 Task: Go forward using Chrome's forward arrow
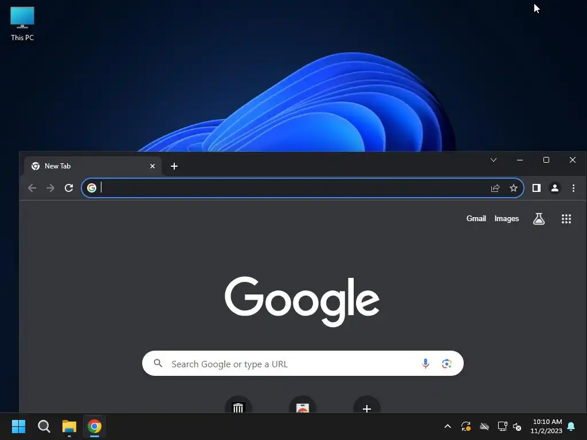[x=50, y=188]
